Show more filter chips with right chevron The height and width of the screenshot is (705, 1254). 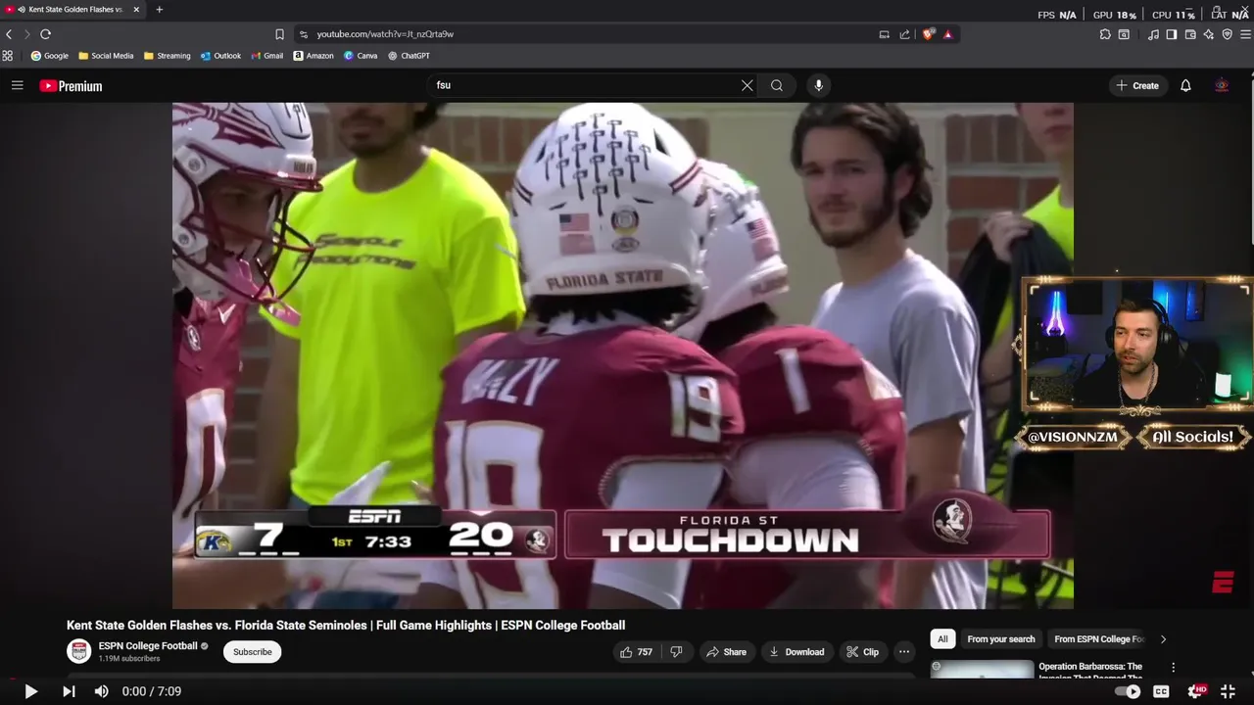[1163, 639]
